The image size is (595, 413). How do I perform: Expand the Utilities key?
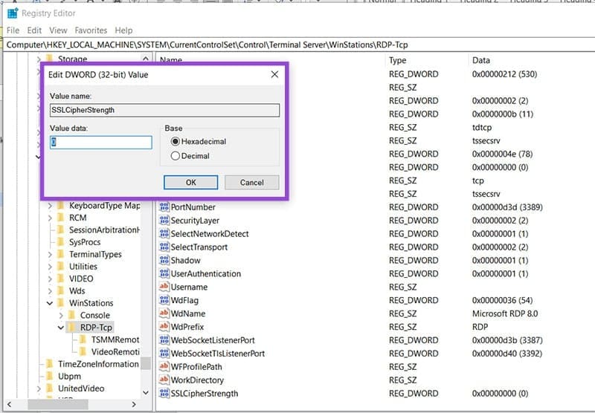pos(50,267)
